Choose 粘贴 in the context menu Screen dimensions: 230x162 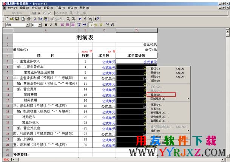(168, 77)
